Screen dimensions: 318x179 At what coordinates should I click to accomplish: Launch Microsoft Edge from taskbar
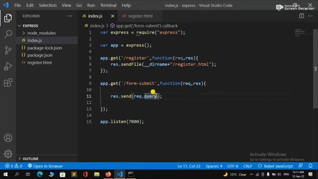coord(40,175)
